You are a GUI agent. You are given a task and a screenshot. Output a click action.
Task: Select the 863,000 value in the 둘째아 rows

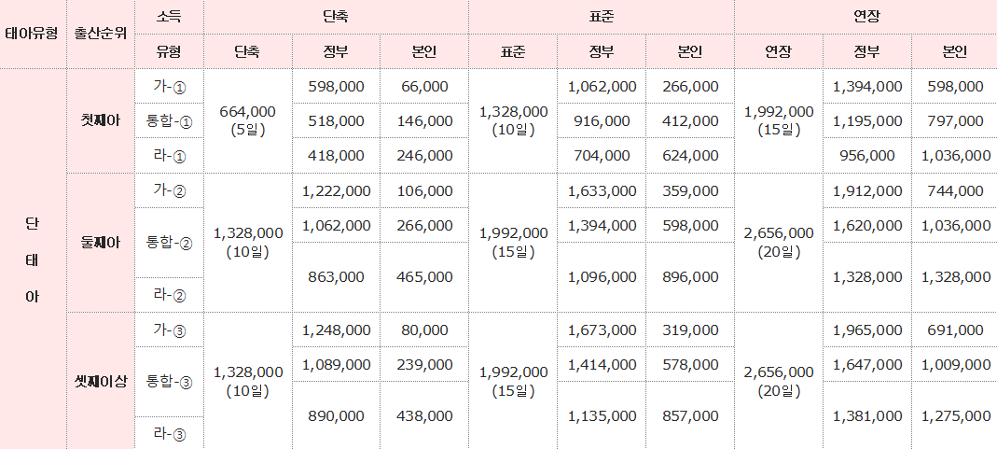(x=337, y=276)
